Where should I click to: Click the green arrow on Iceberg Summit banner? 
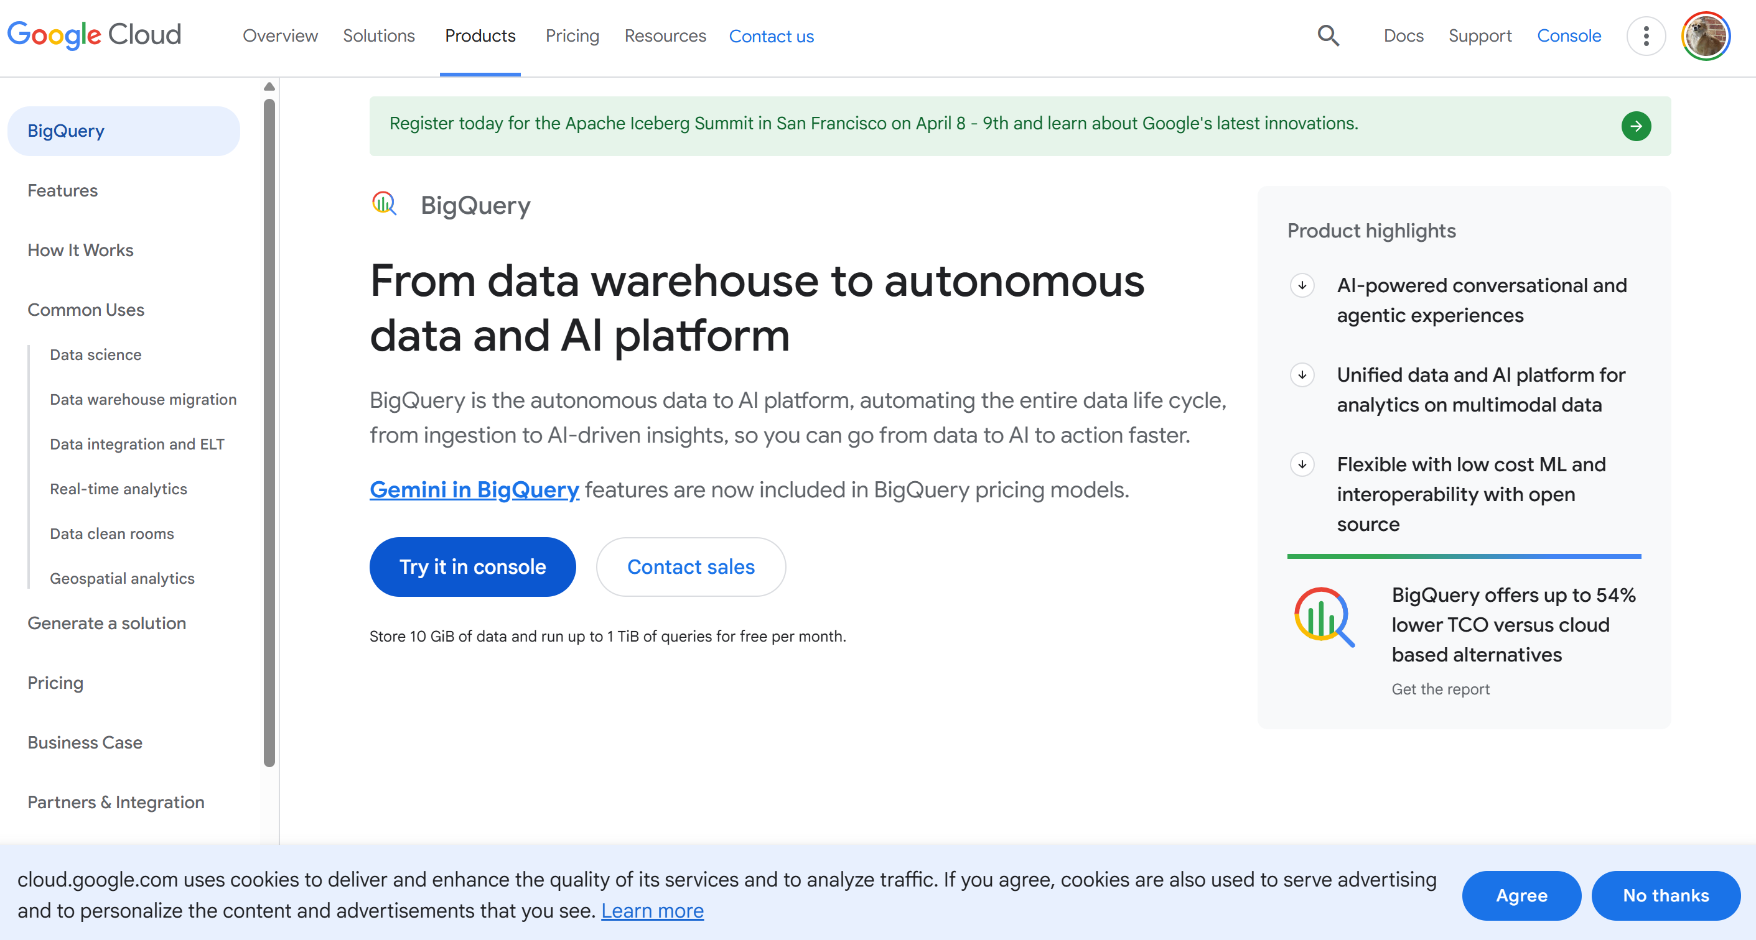pyautogui.click(x=1635, y=126)
